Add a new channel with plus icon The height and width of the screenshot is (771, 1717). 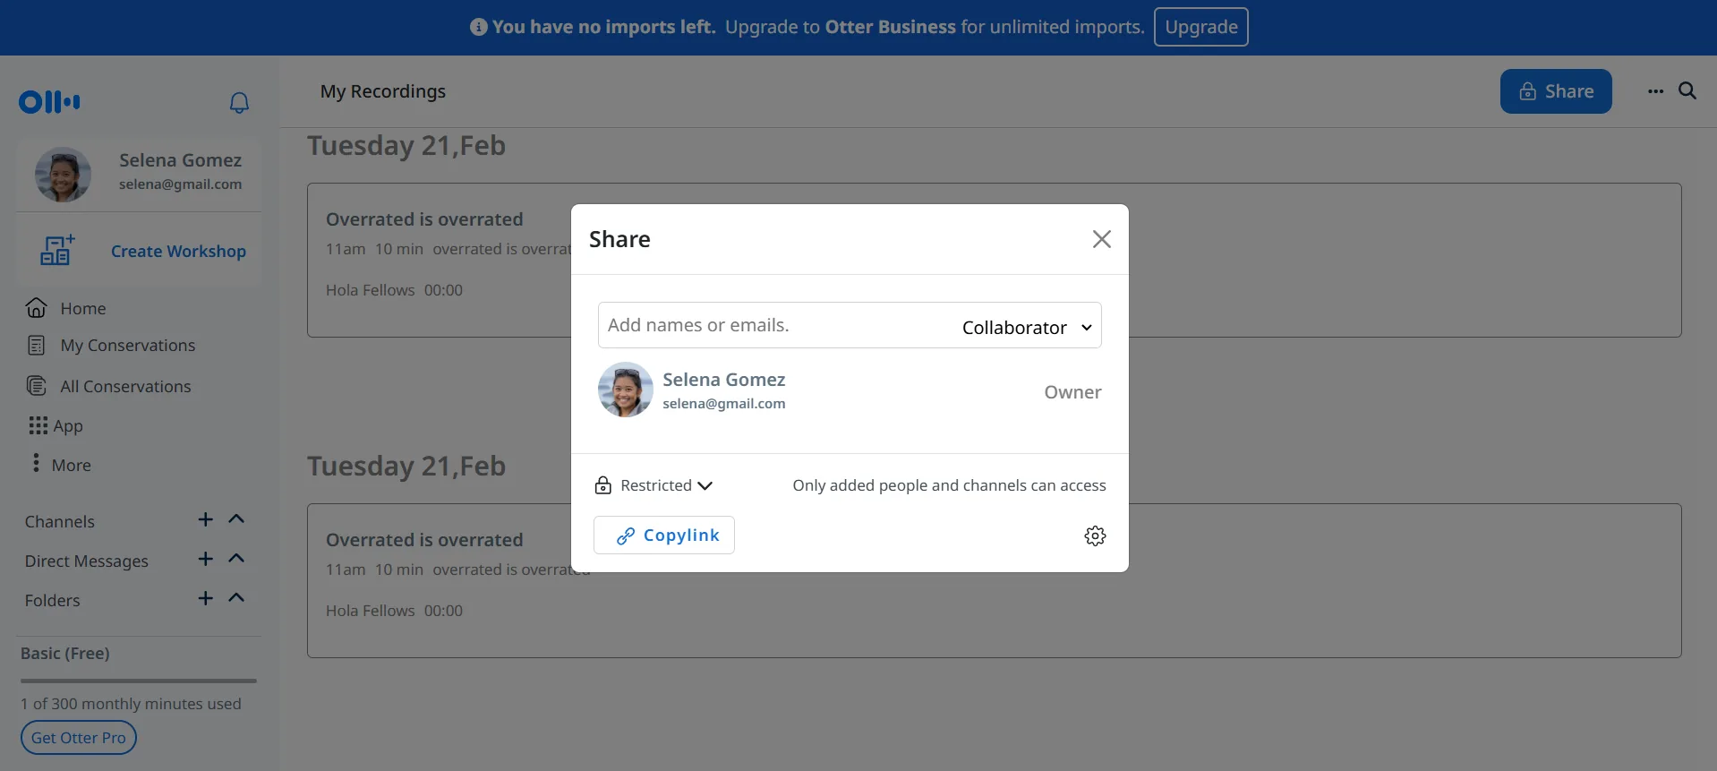point(206,520)
